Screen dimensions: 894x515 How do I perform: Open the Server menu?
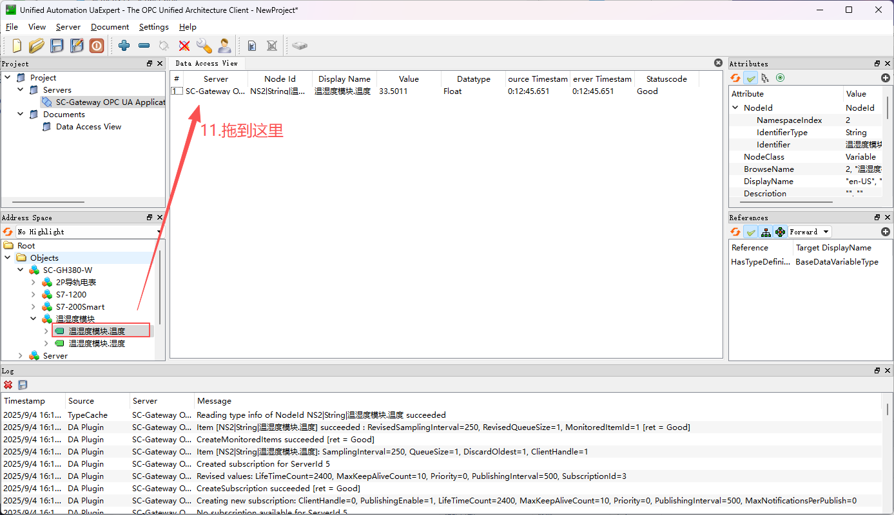68,27
